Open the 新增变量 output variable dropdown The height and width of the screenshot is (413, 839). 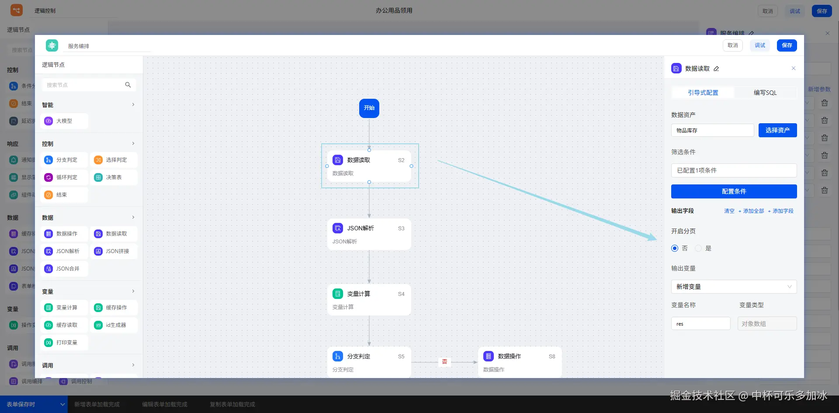coord(734,287)
